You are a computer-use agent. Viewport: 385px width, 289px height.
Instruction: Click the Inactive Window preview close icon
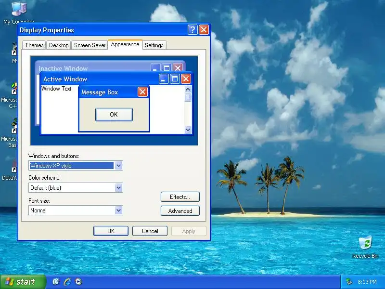coord(178,67)
